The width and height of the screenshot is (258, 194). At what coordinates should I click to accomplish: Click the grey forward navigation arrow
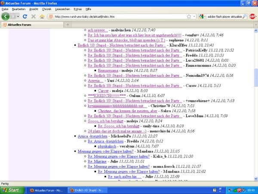13,16
